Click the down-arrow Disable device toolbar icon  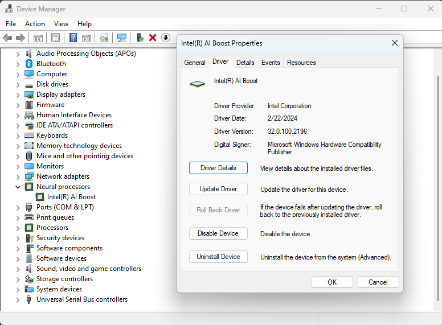(166, 38)
